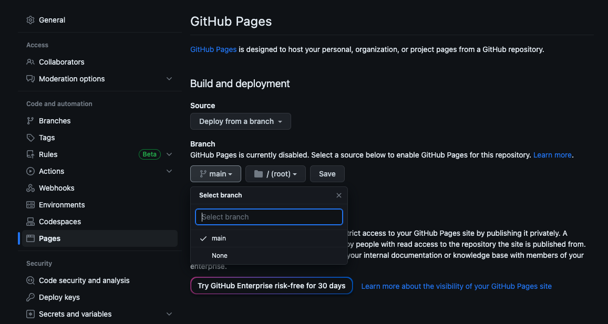Focus the Select branch search field

click(269, 217)
